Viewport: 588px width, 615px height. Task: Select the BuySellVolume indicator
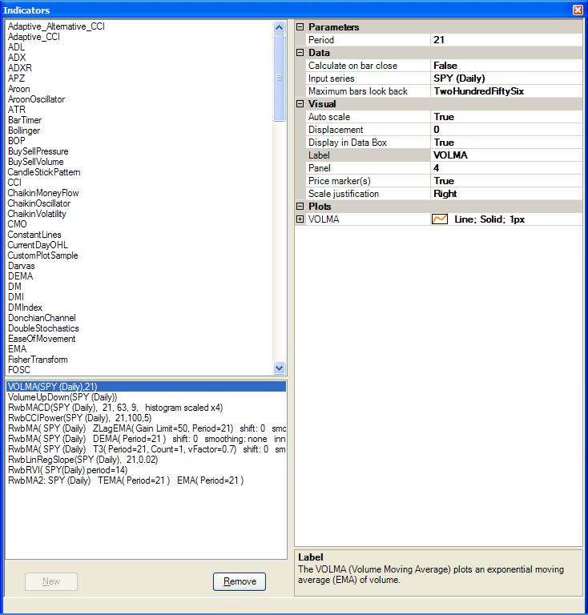point(36,162)
